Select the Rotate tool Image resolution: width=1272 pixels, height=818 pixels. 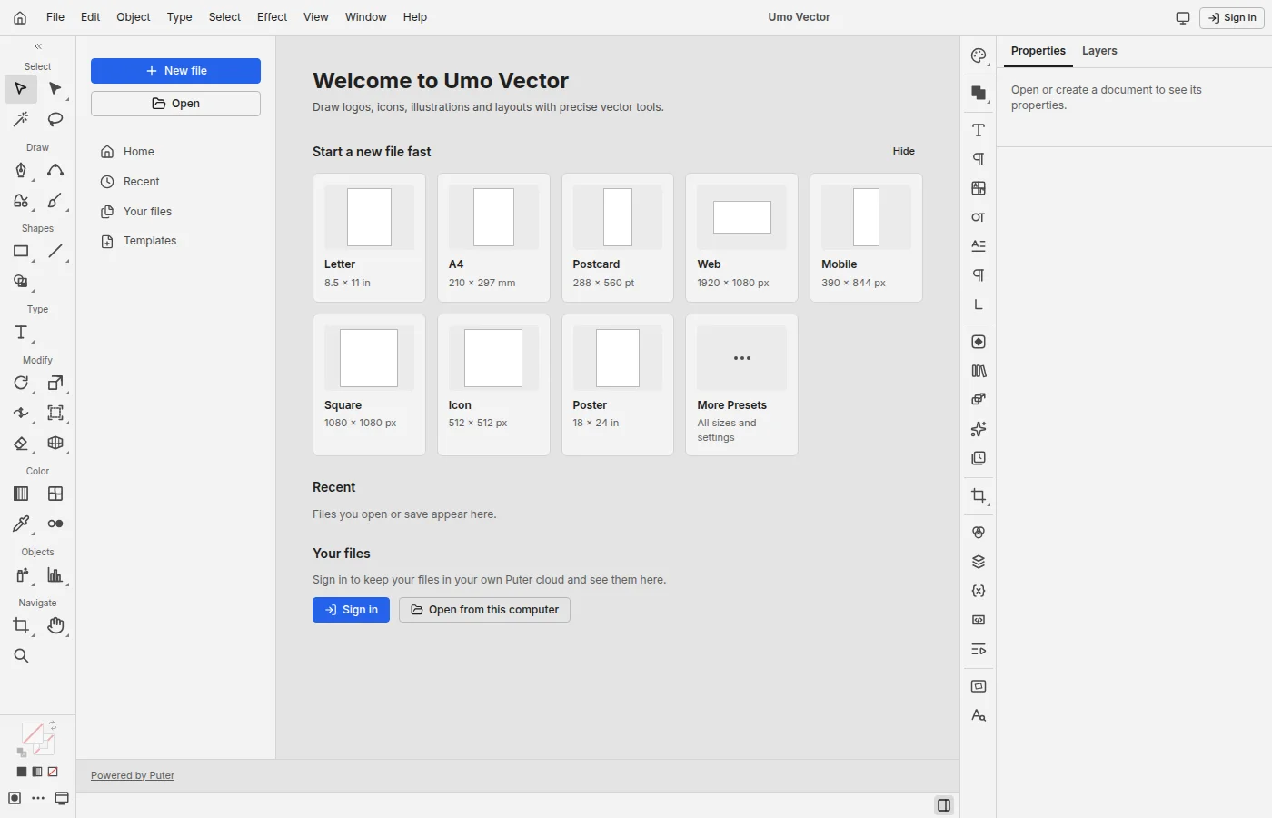[x=21, y=383]
